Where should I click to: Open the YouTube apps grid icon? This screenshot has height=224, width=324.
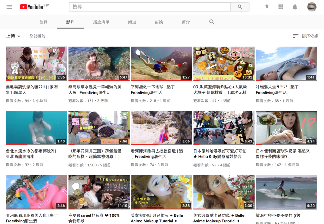(281, 7)
